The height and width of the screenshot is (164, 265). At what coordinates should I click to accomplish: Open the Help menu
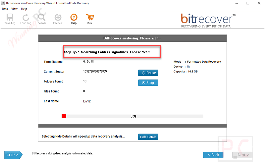pyautogui.click(x=24, y=9)
